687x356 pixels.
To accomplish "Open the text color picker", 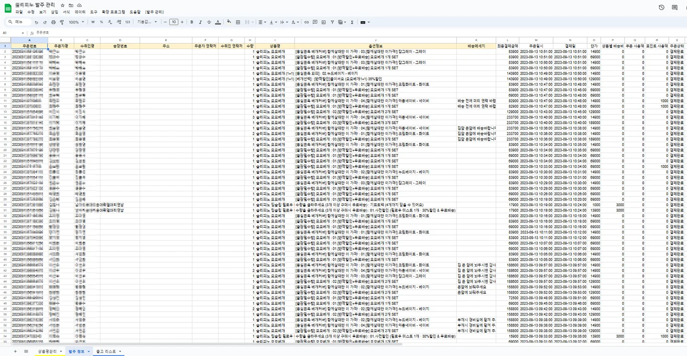I will point(218,22).
